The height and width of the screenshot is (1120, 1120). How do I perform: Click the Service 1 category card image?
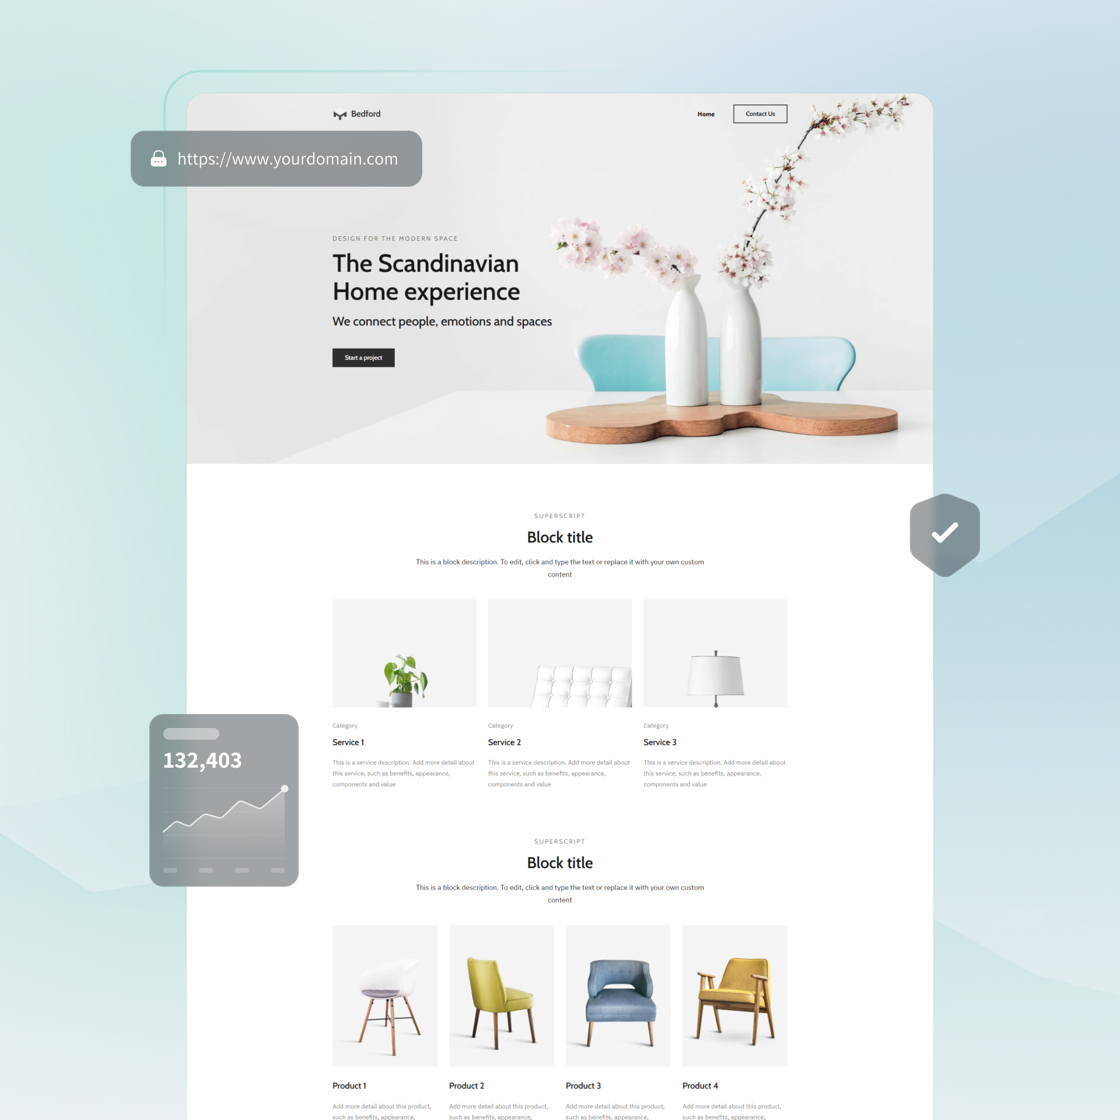click(x=403, y=652)
